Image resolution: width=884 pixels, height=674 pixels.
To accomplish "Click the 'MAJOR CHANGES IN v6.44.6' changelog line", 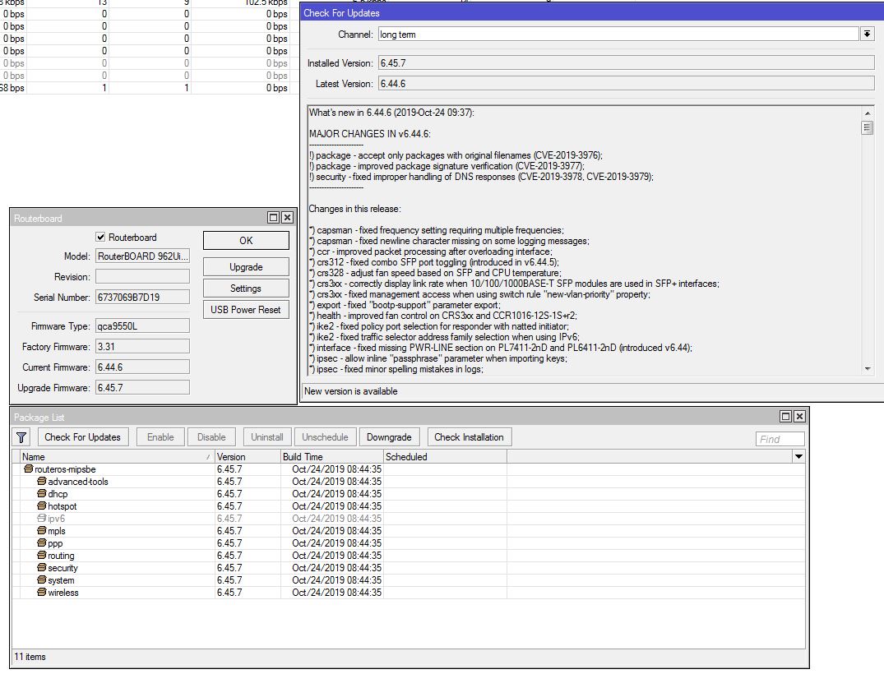I will click(x=369, y=134).
